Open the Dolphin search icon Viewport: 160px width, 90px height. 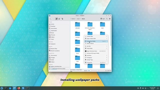pos(107,19)
